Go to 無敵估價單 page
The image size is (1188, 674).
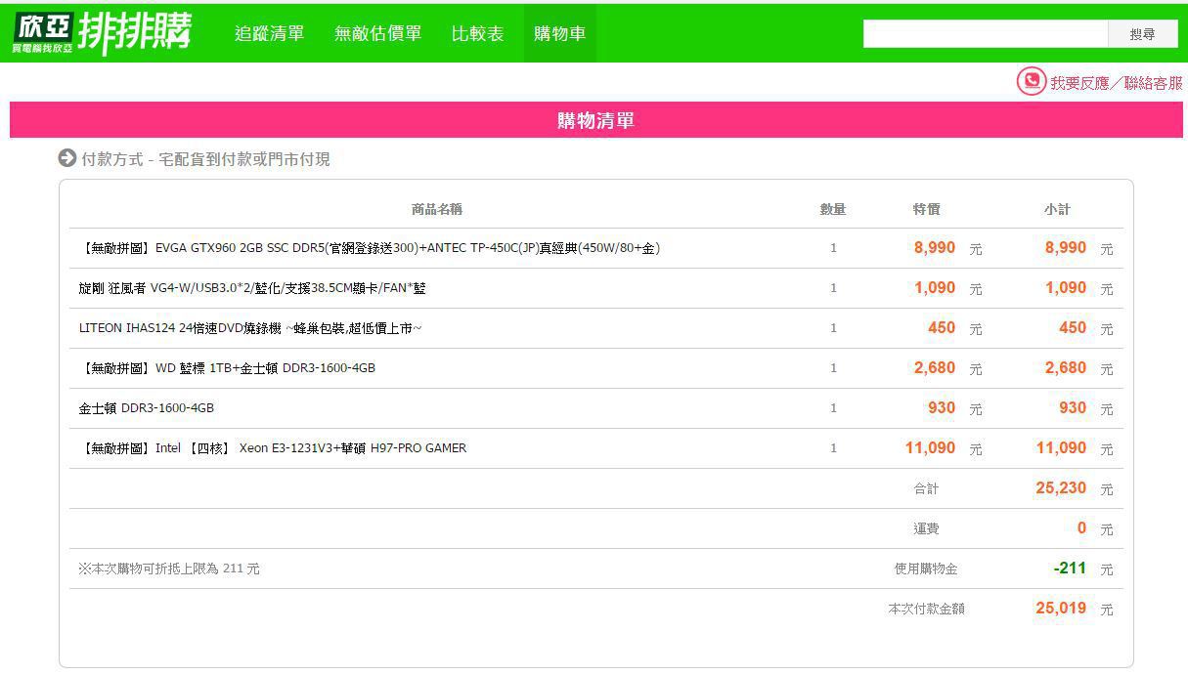tap(377, 33)
